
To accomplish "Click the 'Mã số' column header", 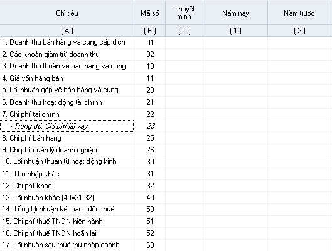I will [x=150, y=13].
